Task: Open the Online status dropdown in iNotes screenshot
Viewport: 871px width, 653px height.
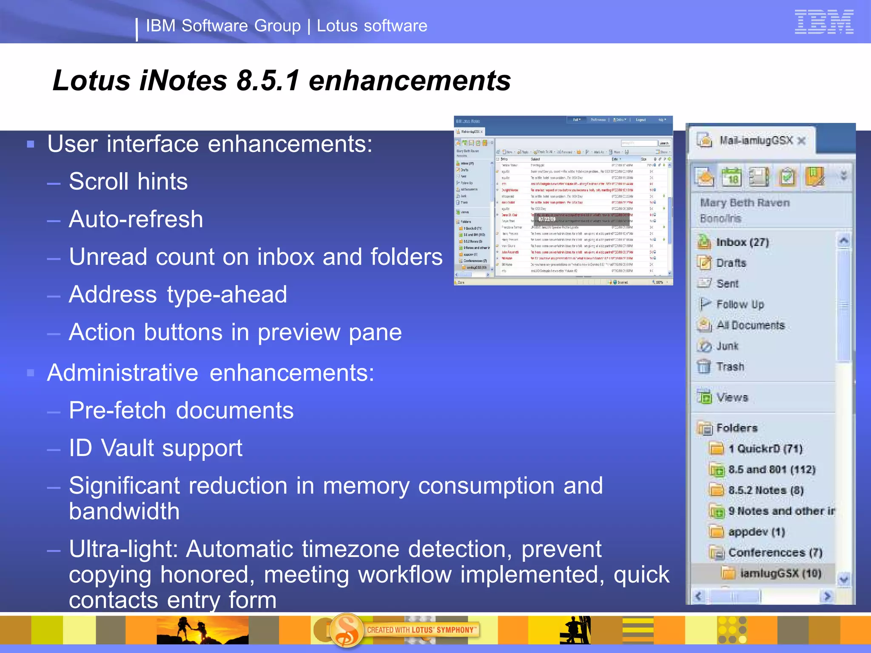Action: pyautogui.click(x=620, y=120)
